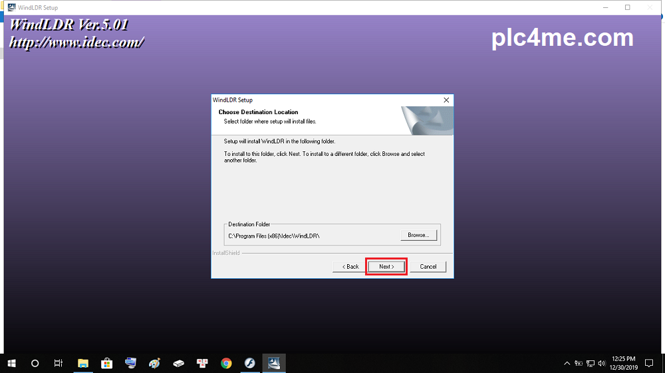This screenshot has height=373, width=665.
Task: Expand the hidden system tray icons
Action: [x=567, y=363]
